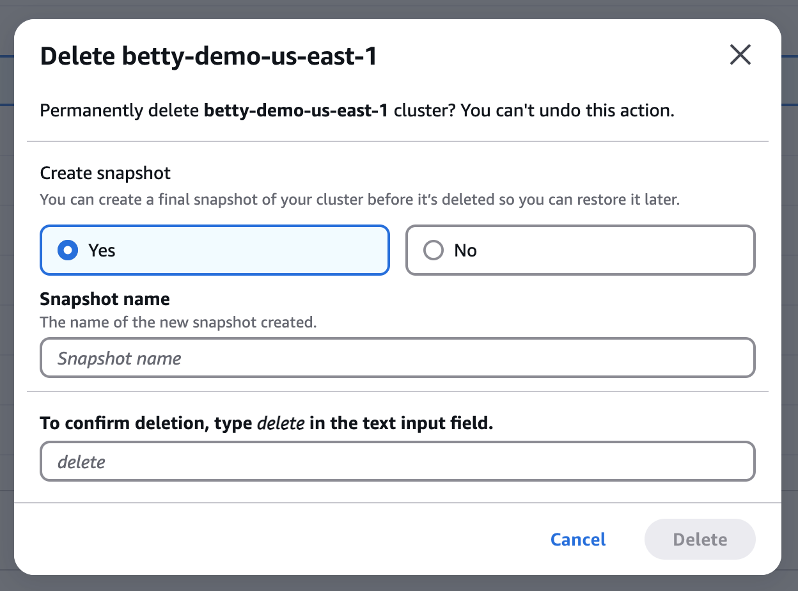Click the greyed-out Delete button

tap(700, 539)
